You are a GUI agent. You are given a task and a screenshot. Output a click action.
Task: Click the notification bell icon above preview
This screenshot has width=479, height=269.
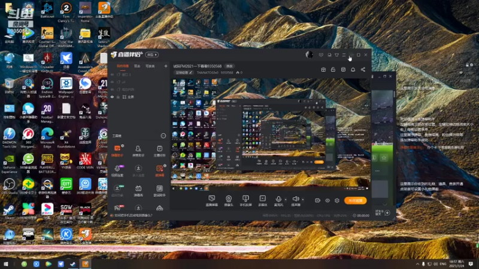[x=353, y=69]
